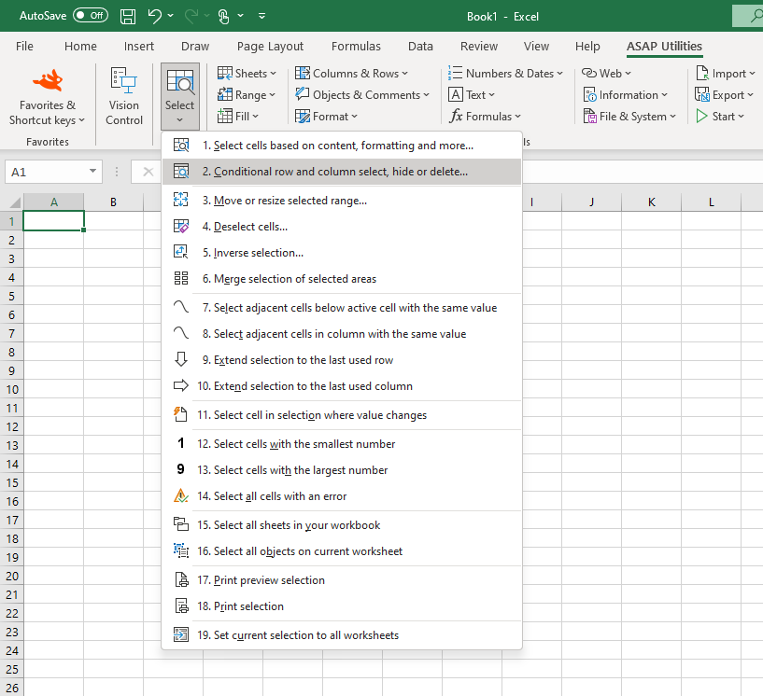The height and width of the screenshot is (696, 763).
Task: Click icon for adjacent cells in column
Action: click(x=181, y=333)
